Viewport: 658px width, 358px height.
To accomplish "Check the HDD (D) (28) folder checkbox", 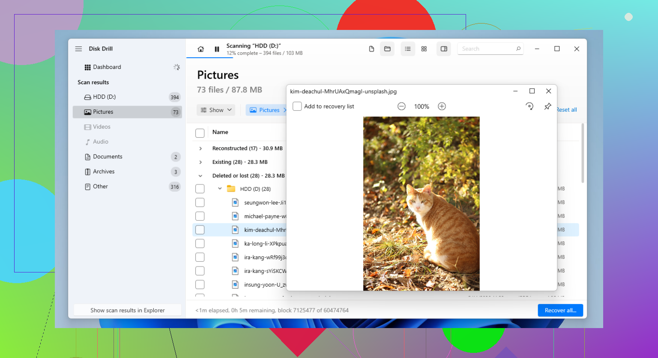I will (x=200, y=189).
